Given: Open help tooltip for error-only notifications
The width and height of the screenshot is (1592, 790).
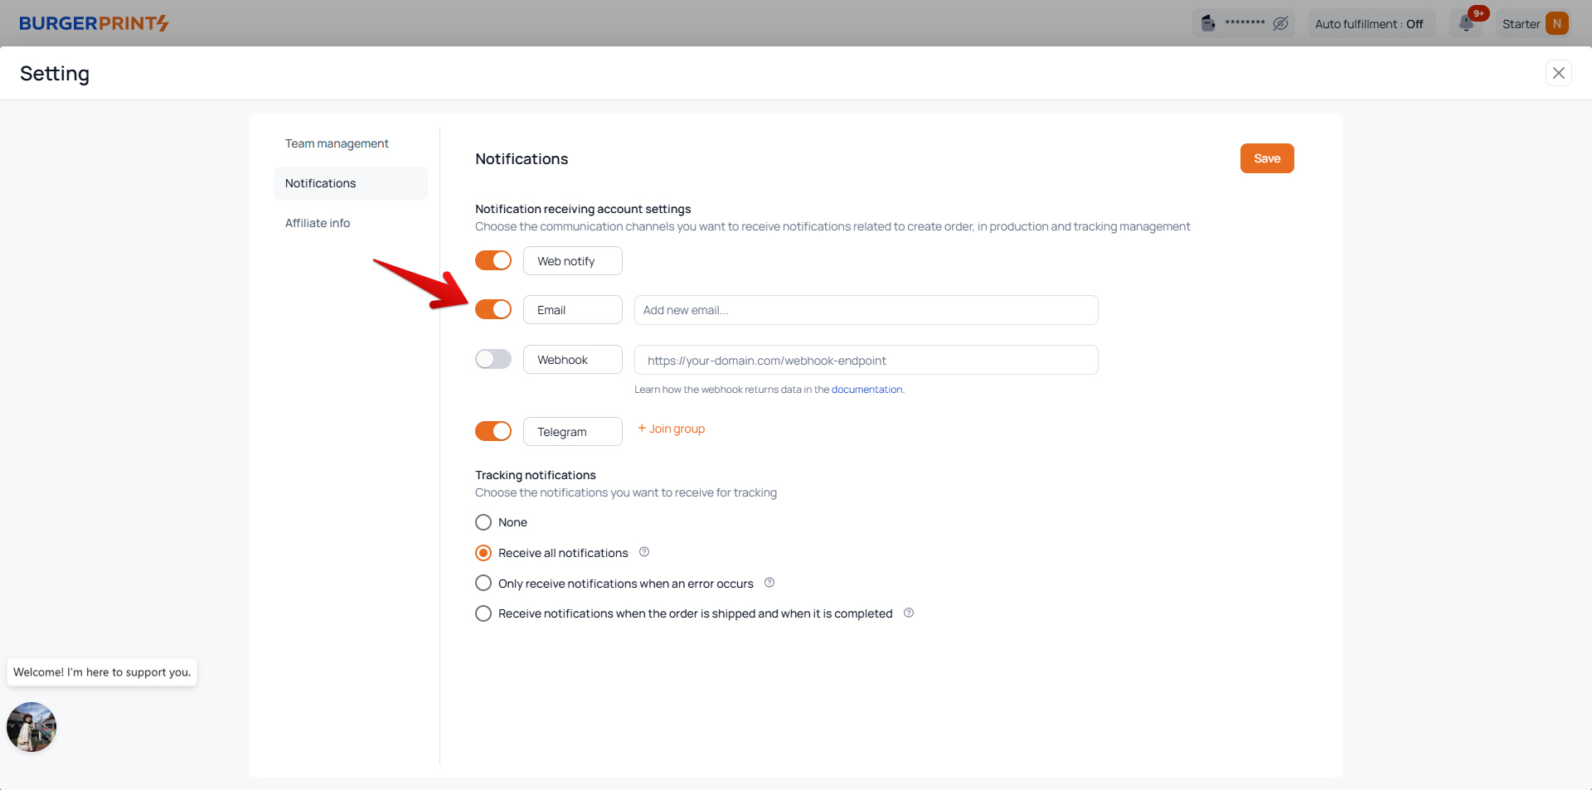Looking at the screenshot, I should tap(769, 583).
